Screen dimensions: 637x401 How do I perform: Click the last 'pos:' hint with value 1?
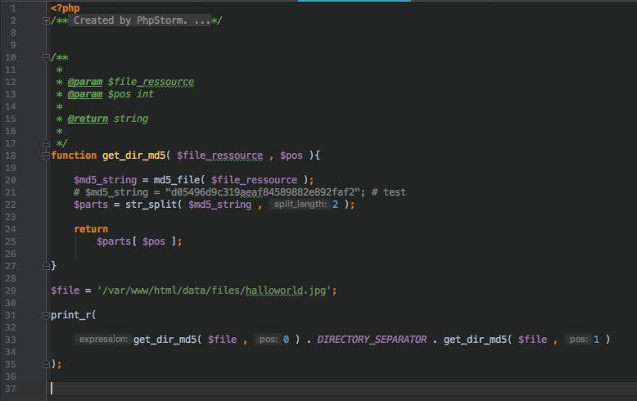[579, 340]
